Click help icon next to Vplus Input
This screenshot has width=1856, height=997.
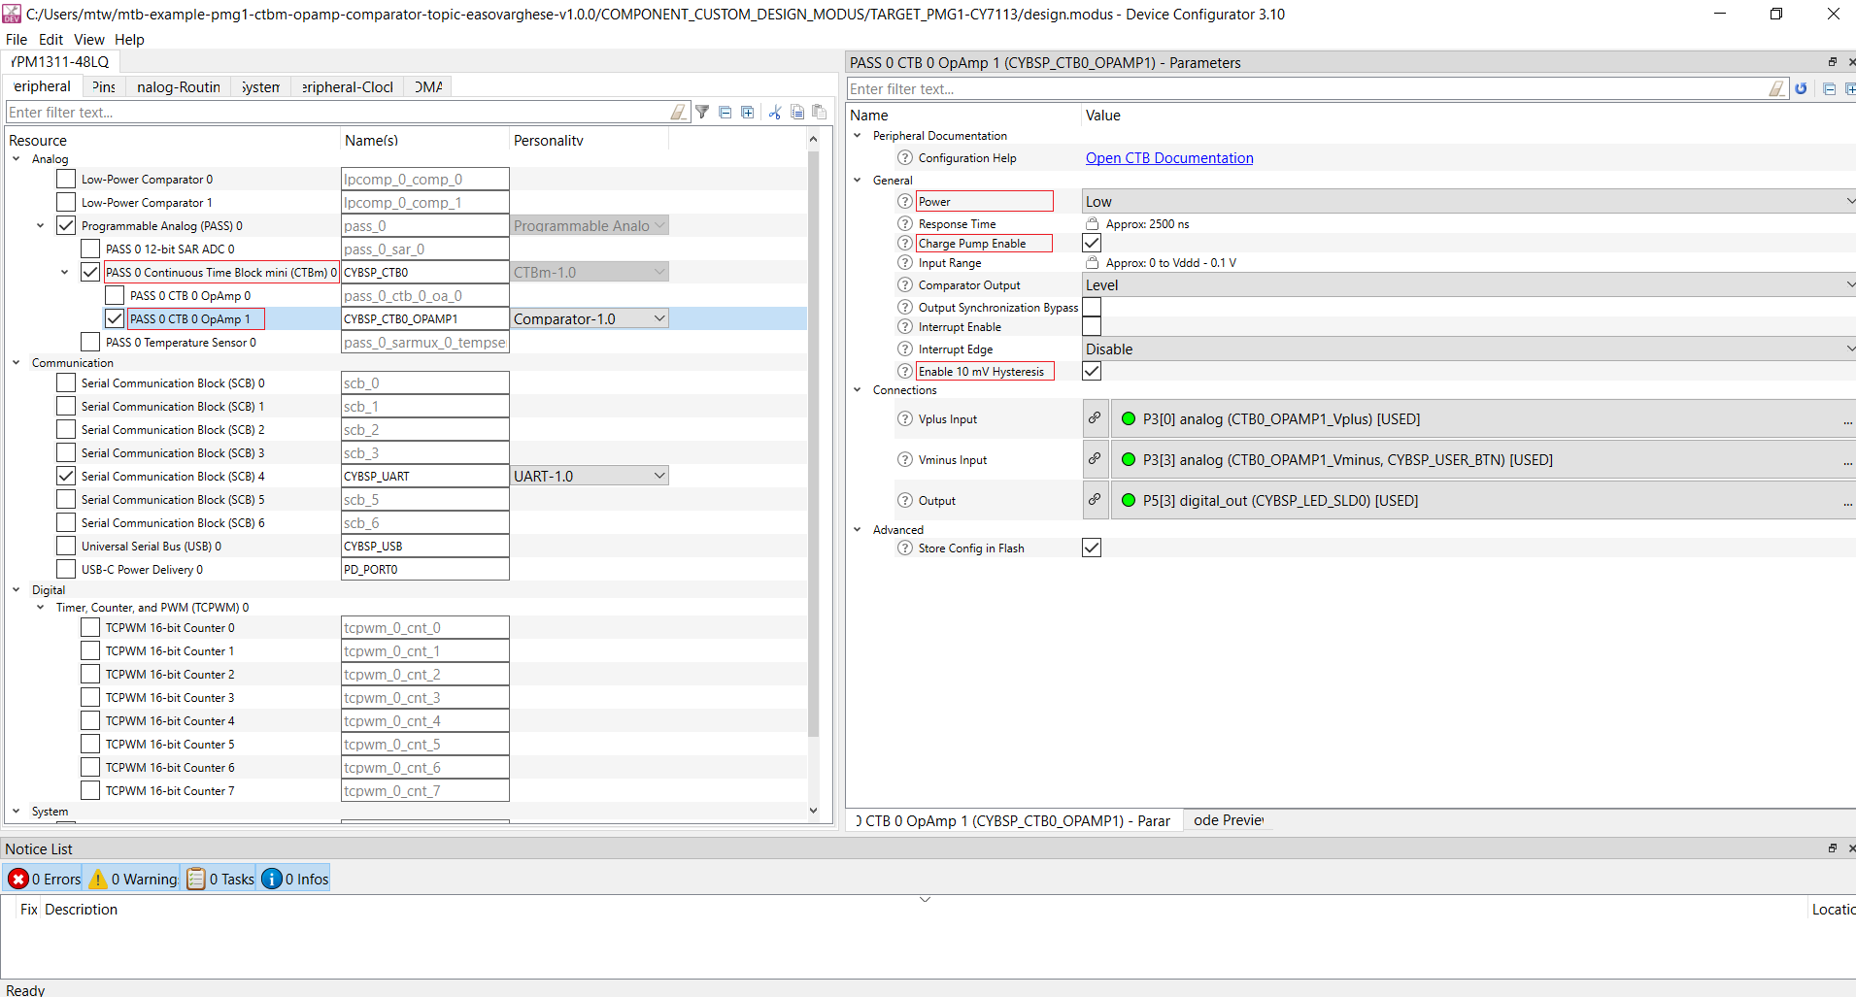(x=905, y=418)
